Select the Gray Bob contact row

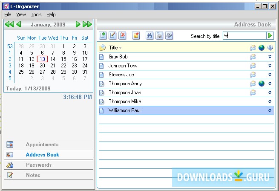(186, 57)
